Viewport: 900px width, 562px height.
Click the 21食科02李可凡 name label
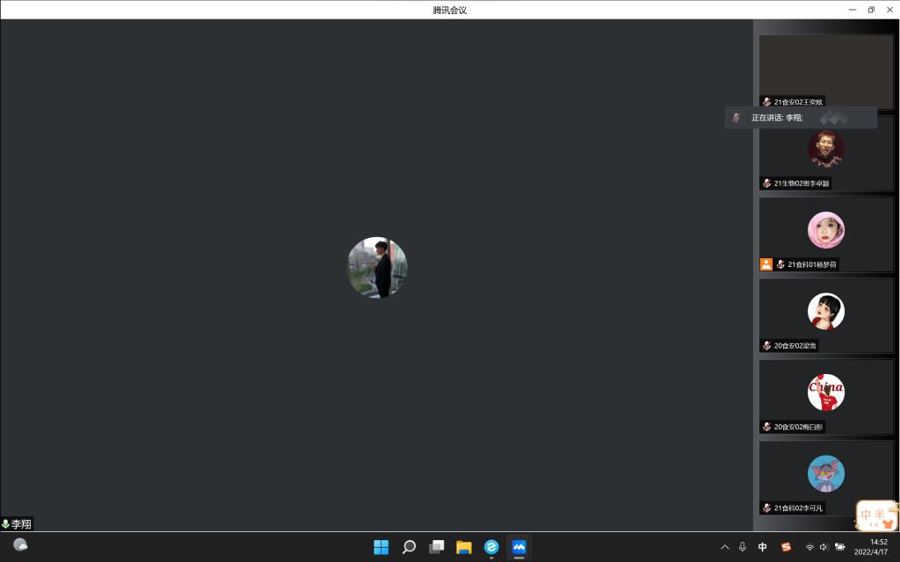(x=798, y=508)
